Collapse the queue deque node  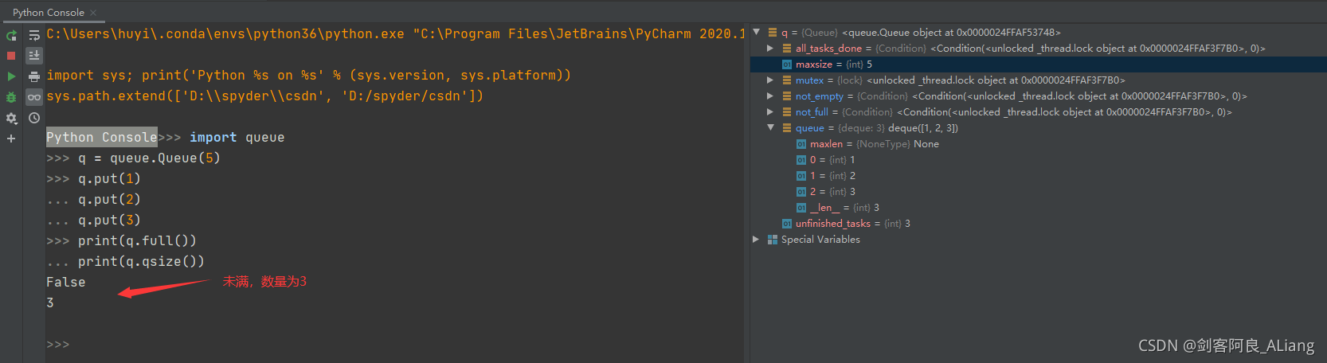click(x=770, y=128)
